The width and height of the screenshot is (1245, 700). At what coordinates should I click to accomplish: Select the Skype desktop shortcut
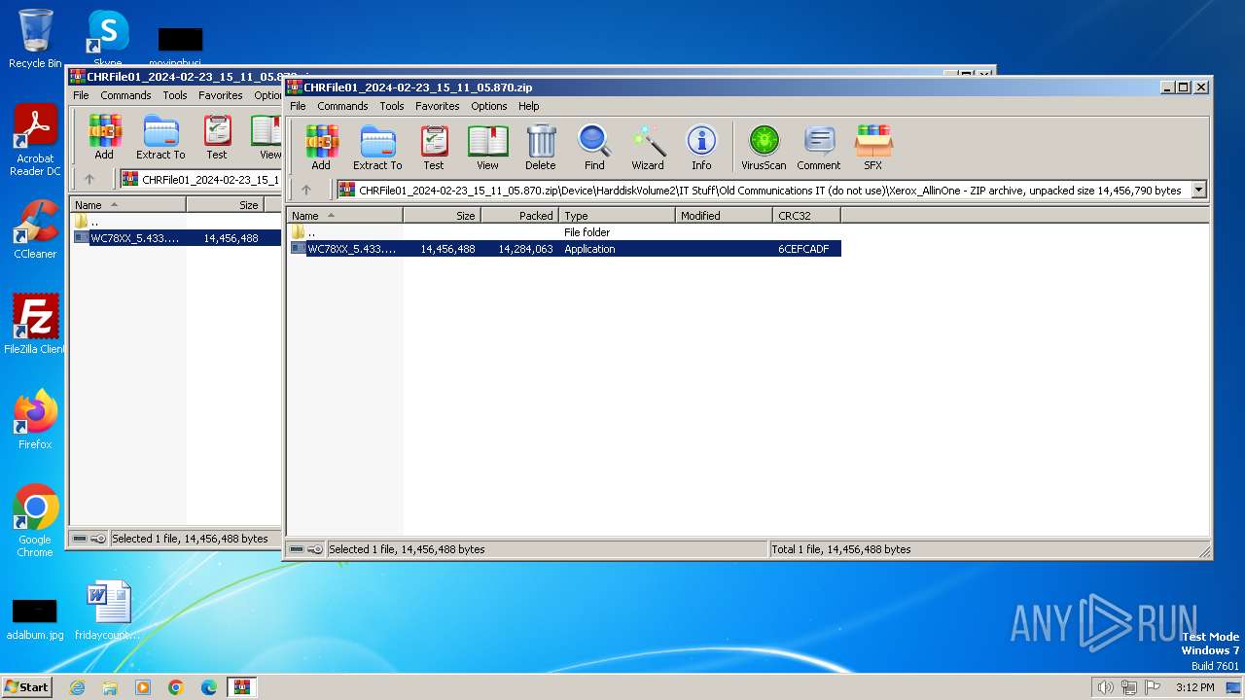(108, 39)
